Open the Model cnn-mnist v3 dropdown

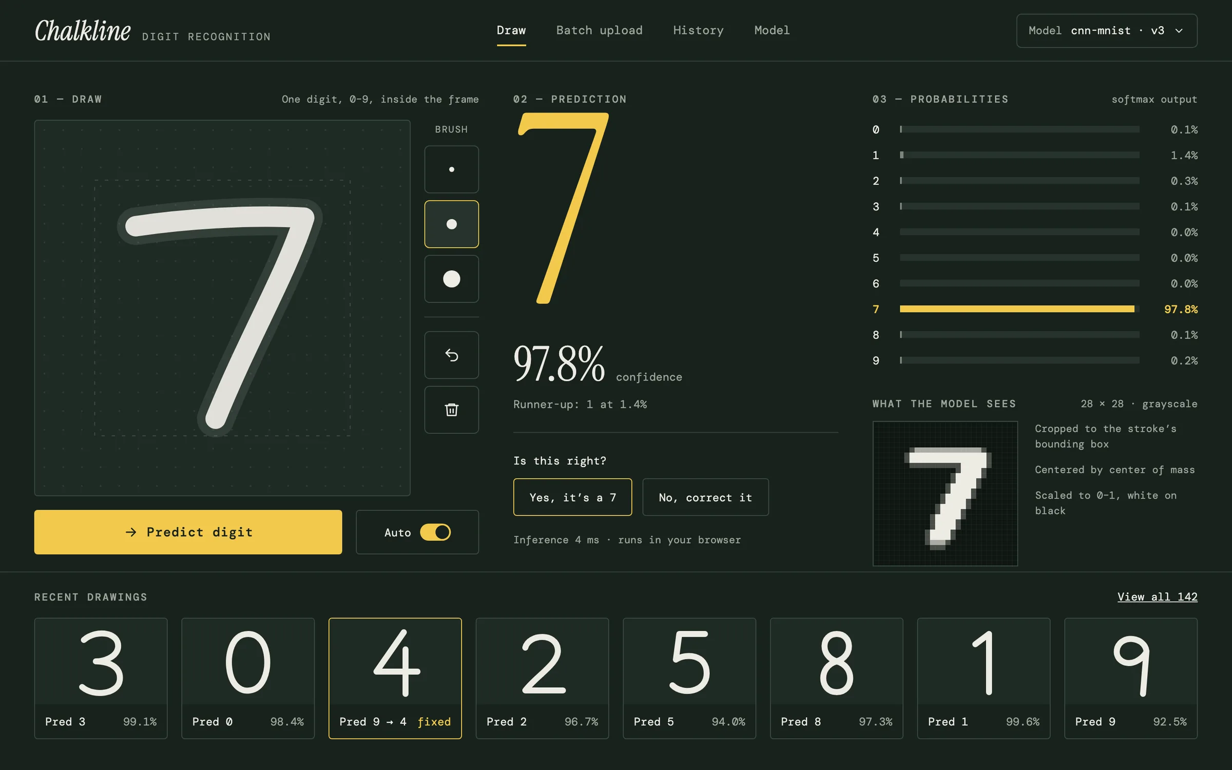pyautogui.click(x=1107, y=31)
